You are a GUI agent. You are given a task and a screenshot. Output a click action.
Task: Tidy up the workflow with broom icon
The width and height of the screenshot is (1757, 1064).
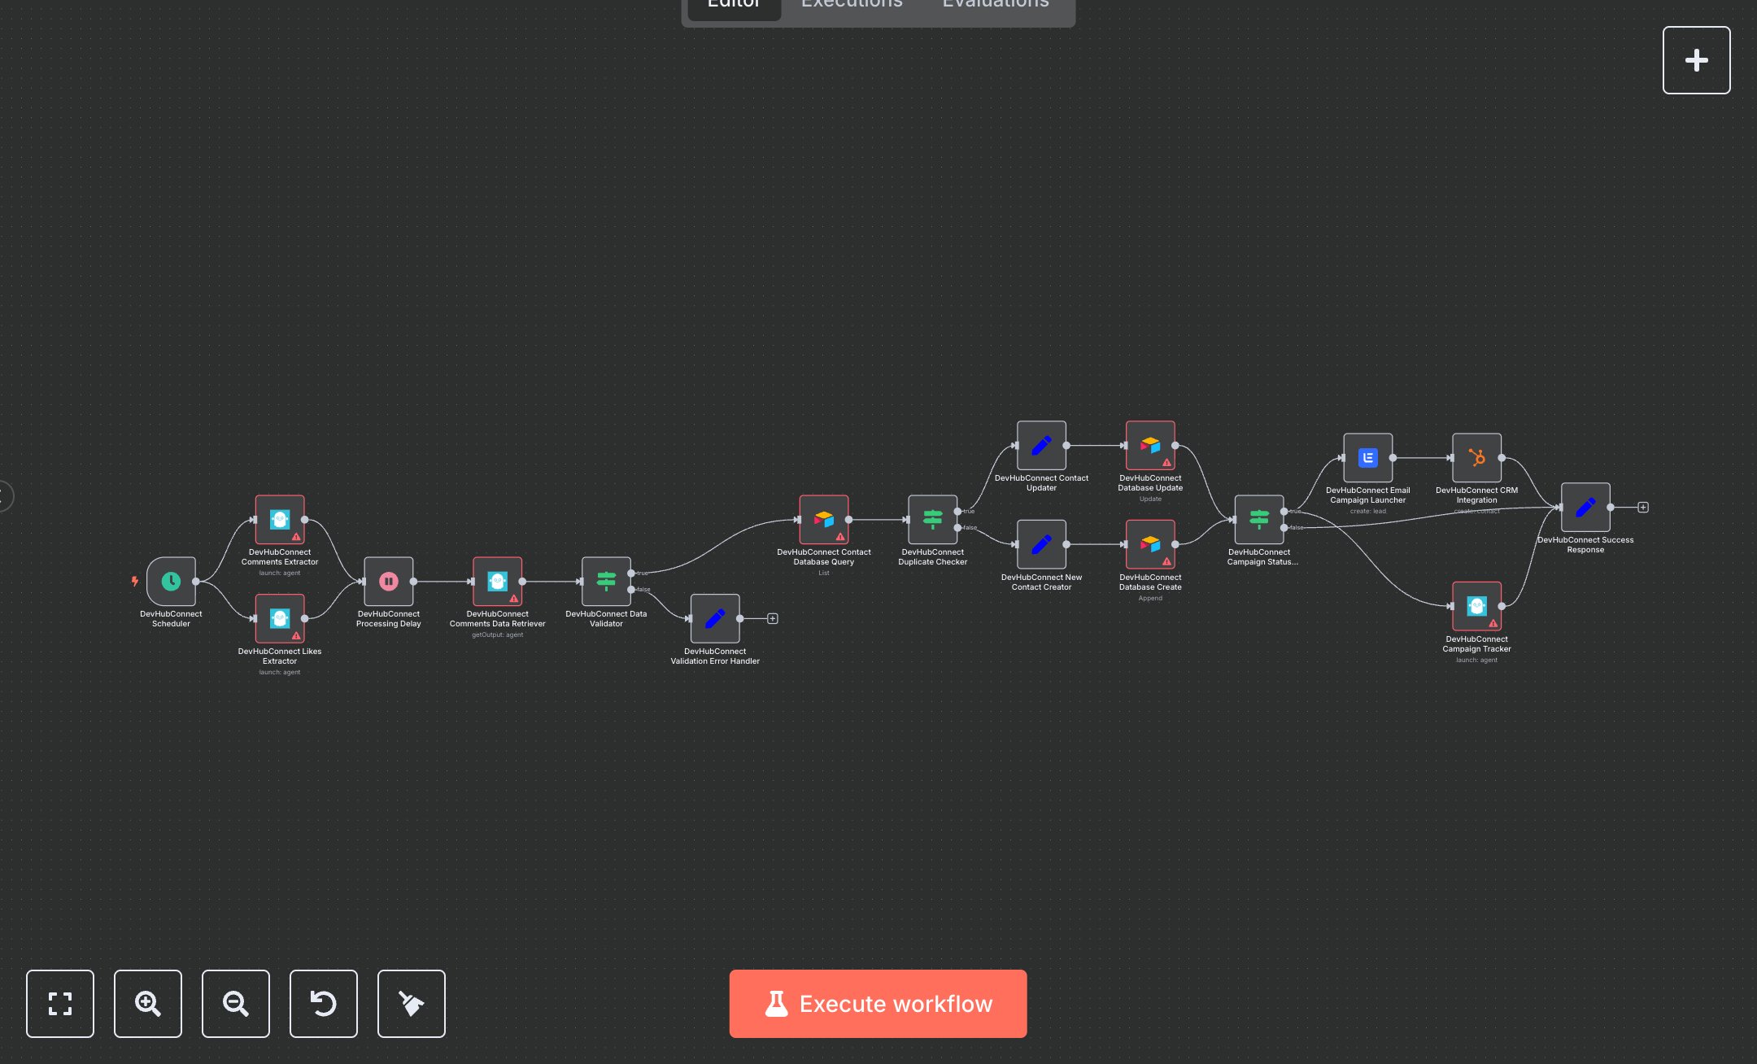[x=412, y=1003]
